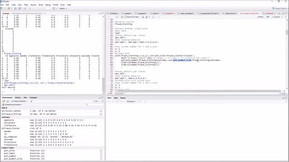
Task: Click the Print icon in main toolbar
Action: click(24, 9)
